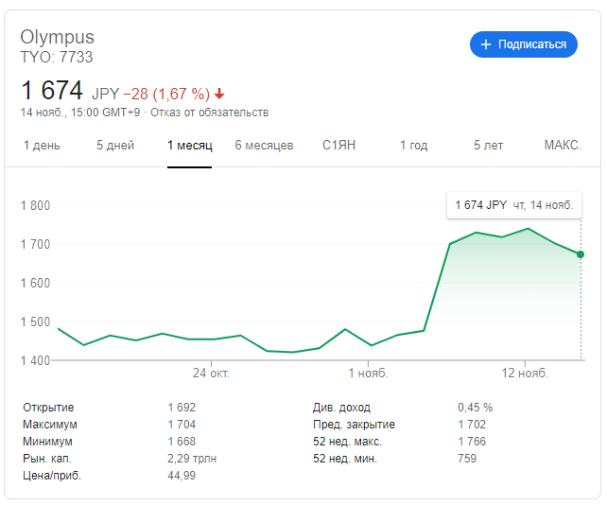Click the 1 500 y-axis label

pos(35,322)
